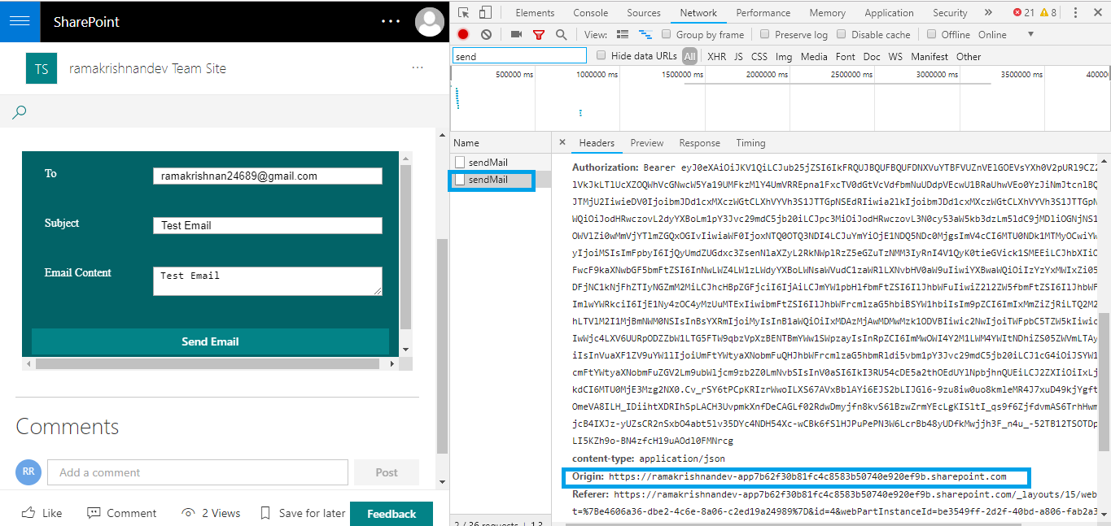The image size is (1111, 526).
Task: Click the Comment speech bubble icon
Action: 94,513
